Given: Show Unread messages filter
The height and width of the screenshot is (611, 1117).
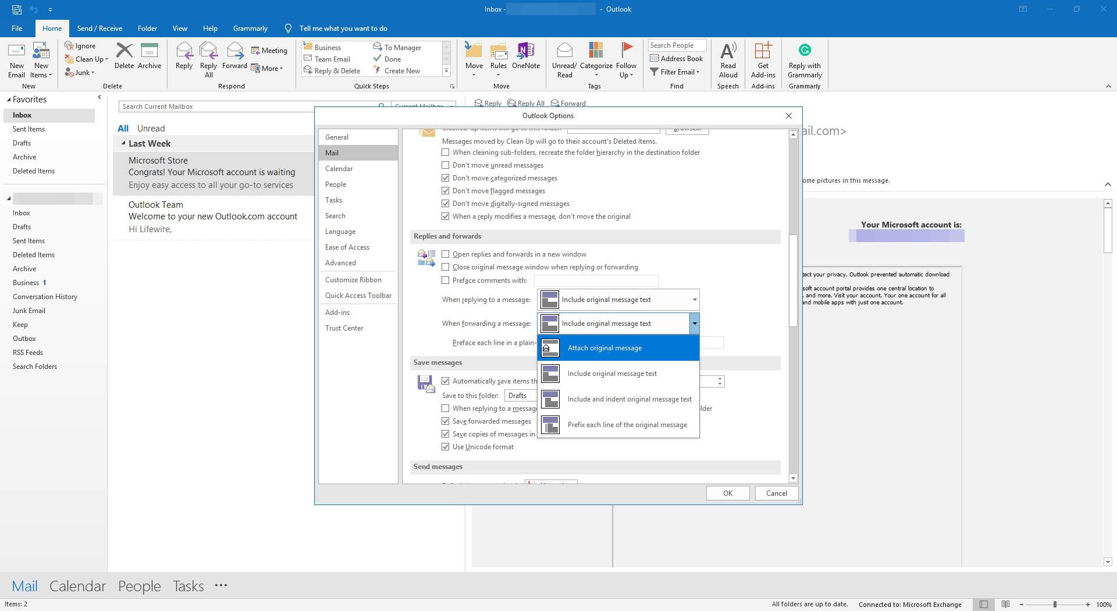Looking at the screenshot, I should tap(151, 129).
